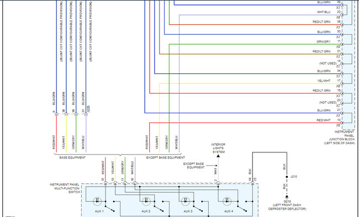This screenshot has height=217, width=359.
Task: Click the RED/LT GRN pin 31 label
Action: point(321,51)
